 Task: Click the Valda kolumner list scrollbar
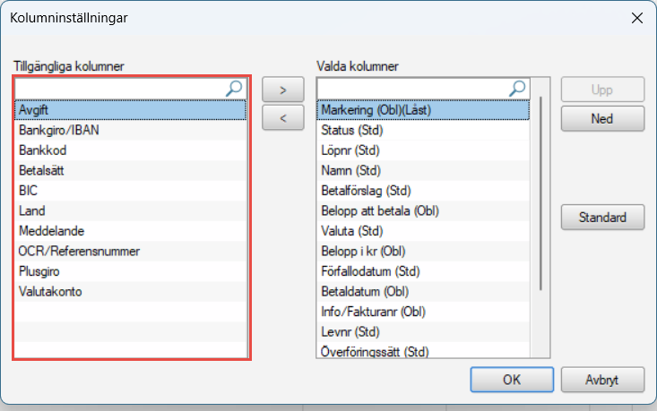point(540,193)
